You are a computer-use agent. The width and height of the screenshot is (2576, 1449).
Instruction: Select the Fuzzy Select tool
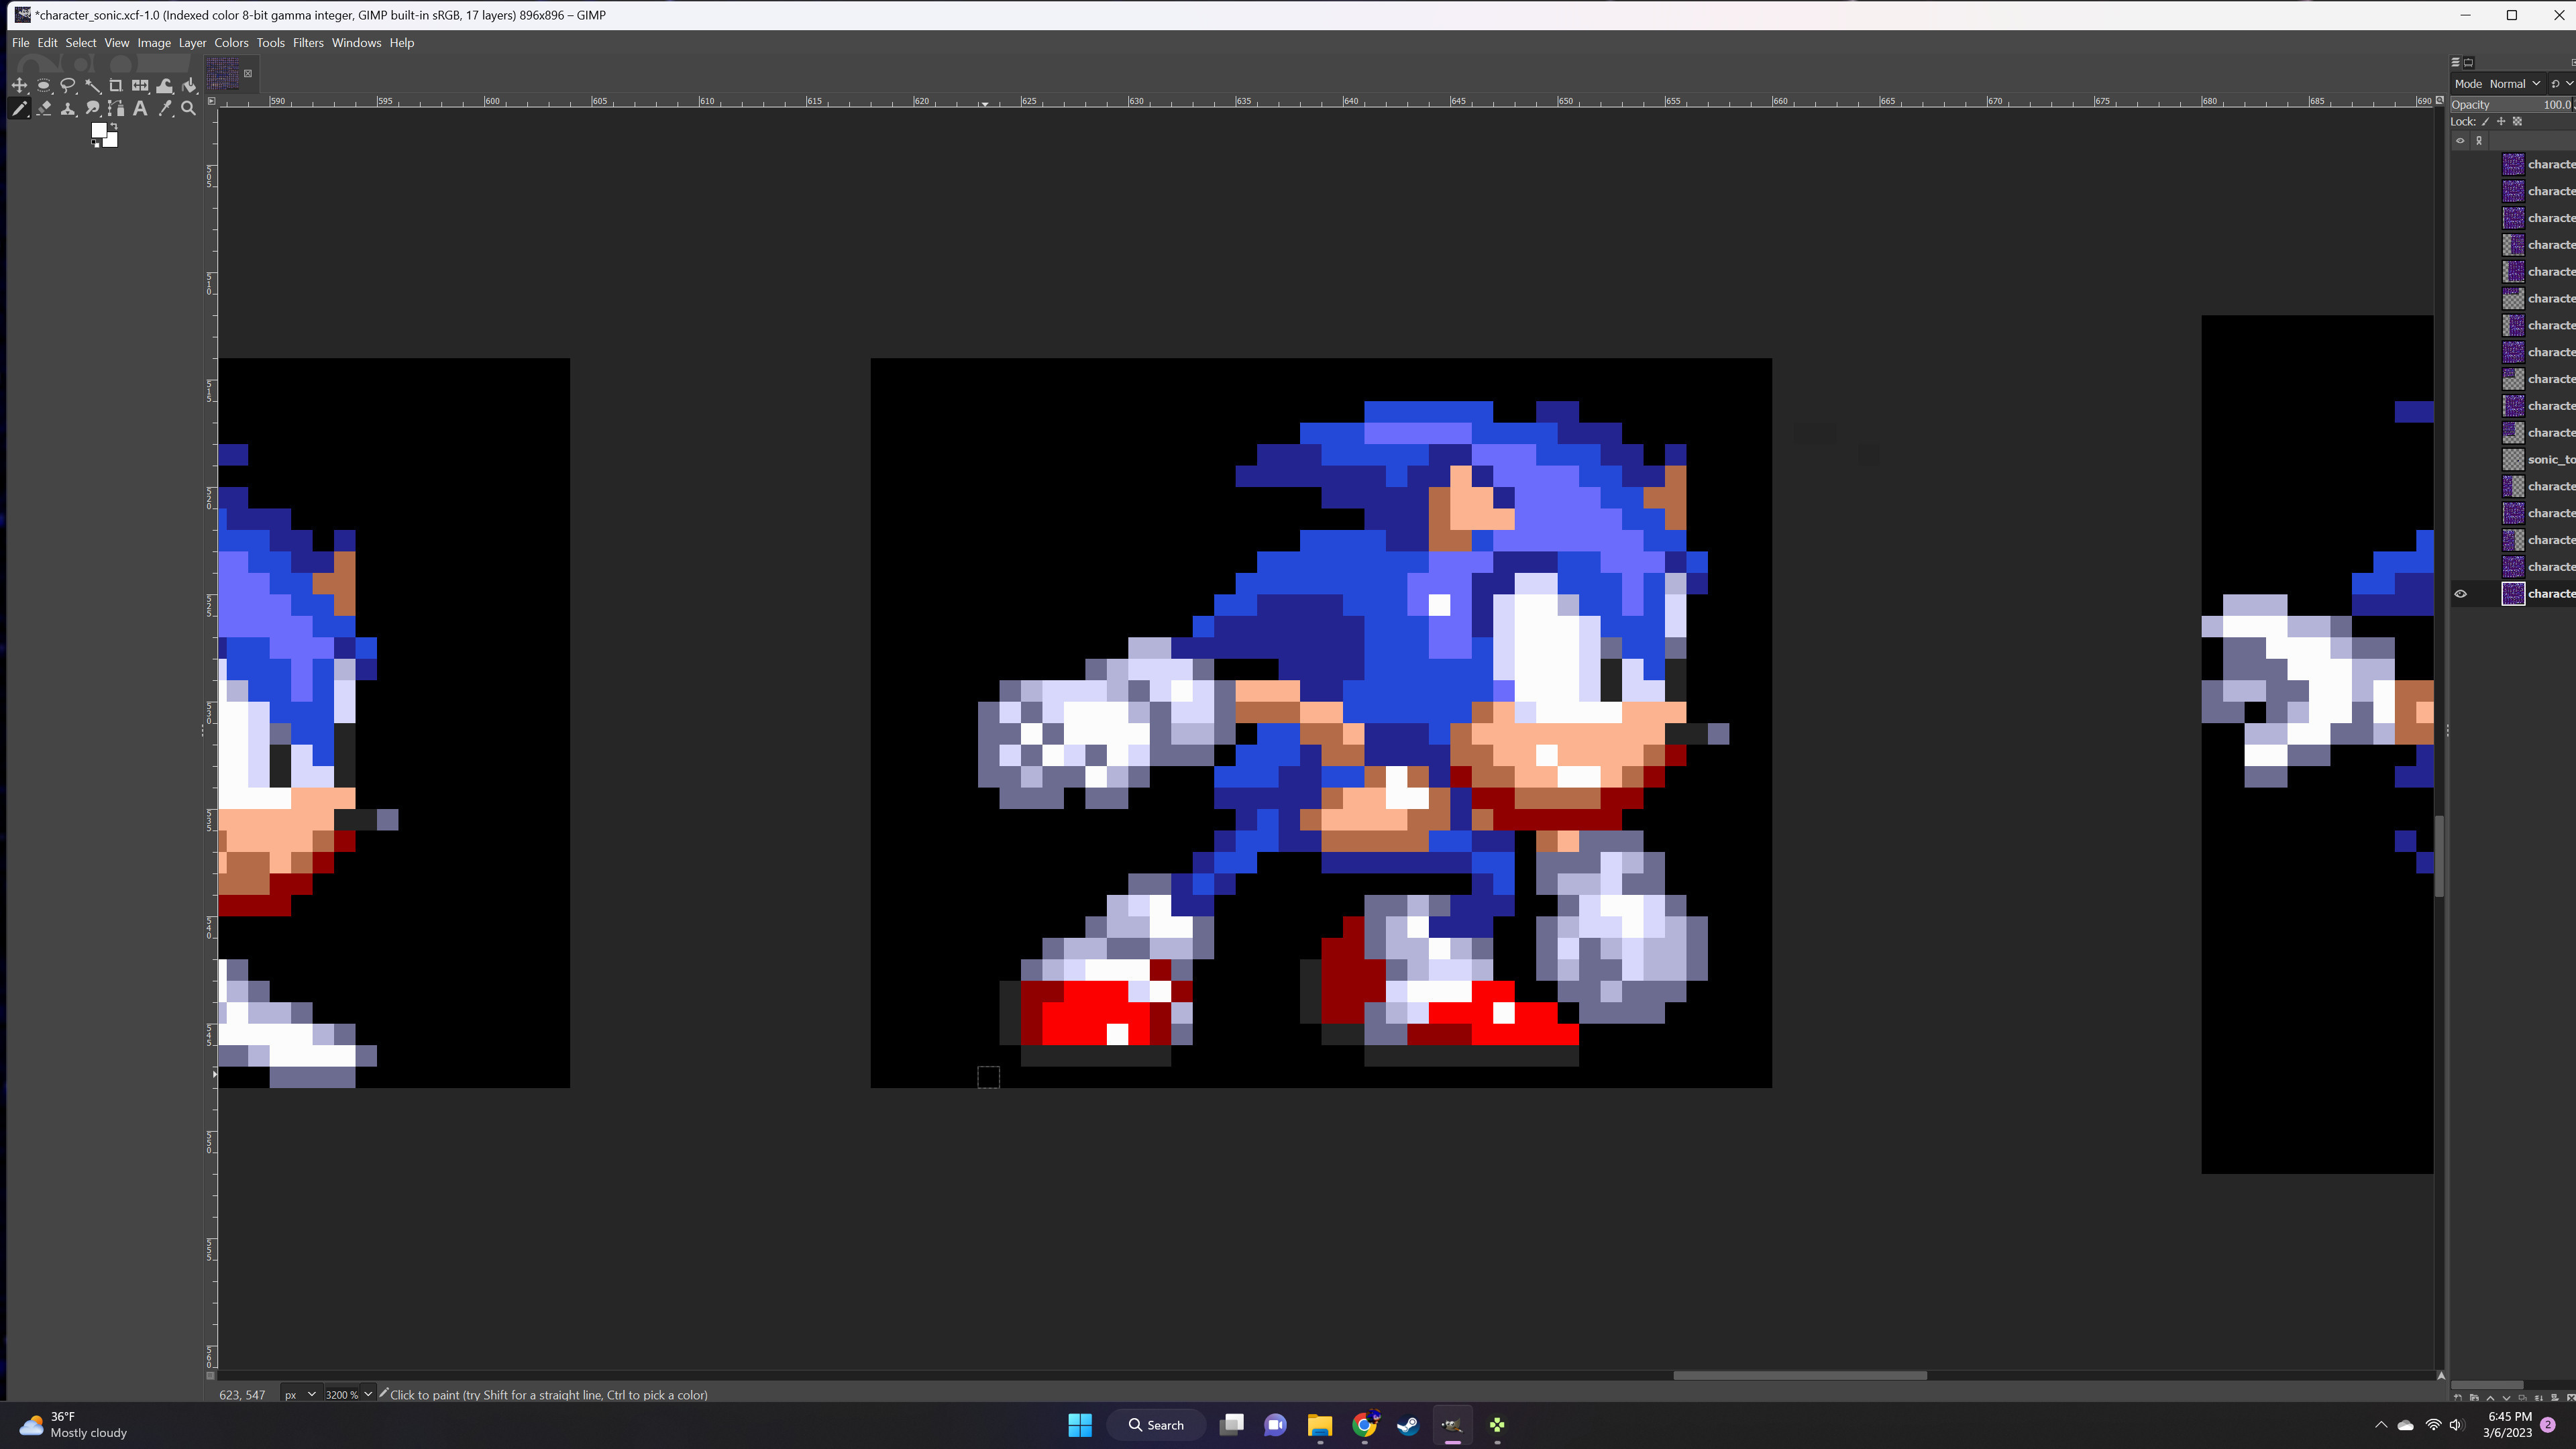pos(94,86)
